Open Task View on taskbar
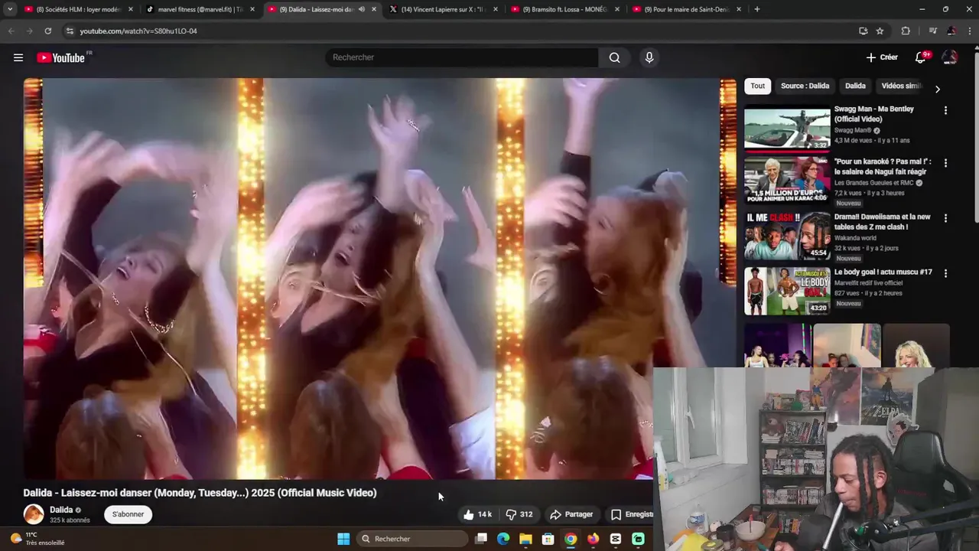Screen dimensions: 979x551 pos(481,539)
